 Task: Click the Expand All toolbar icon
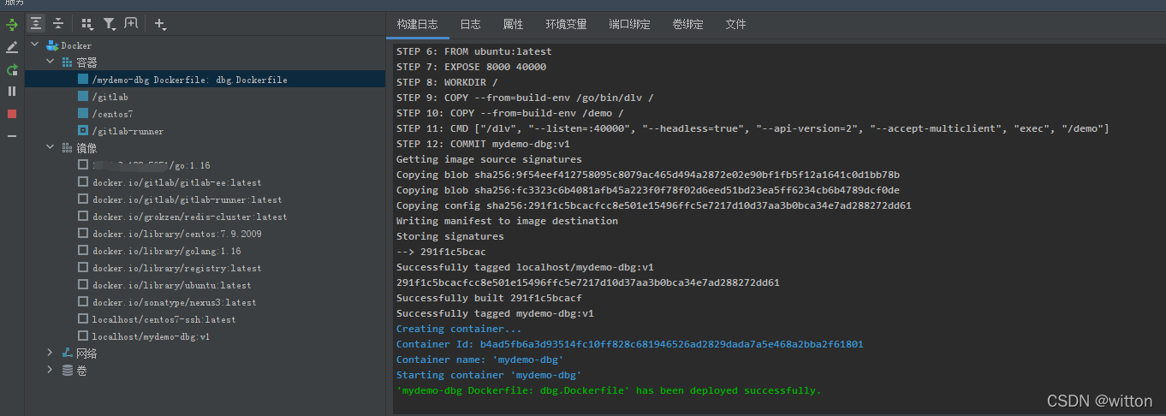(36, 24)
